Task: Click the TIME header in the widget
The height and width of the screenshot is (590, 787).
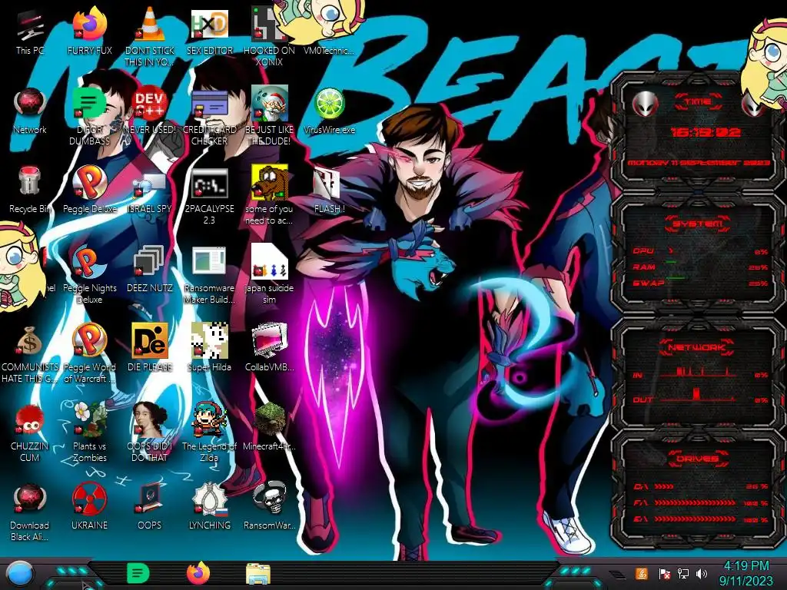Action: (698, 102)
